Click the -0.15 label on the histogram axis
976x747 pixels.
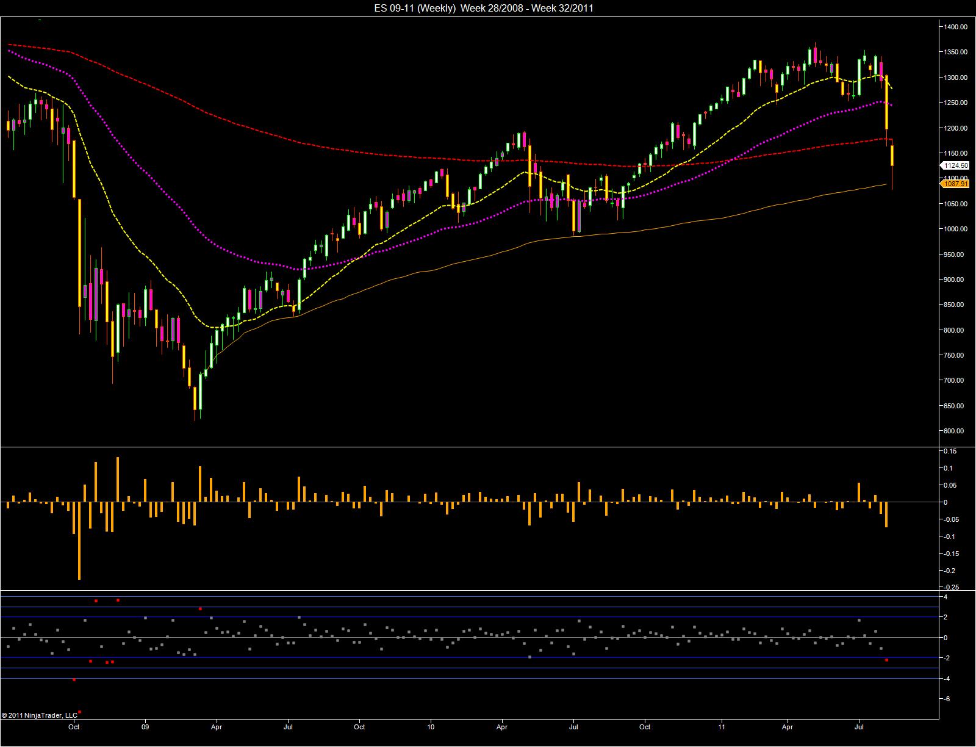(x=951, y=554)
